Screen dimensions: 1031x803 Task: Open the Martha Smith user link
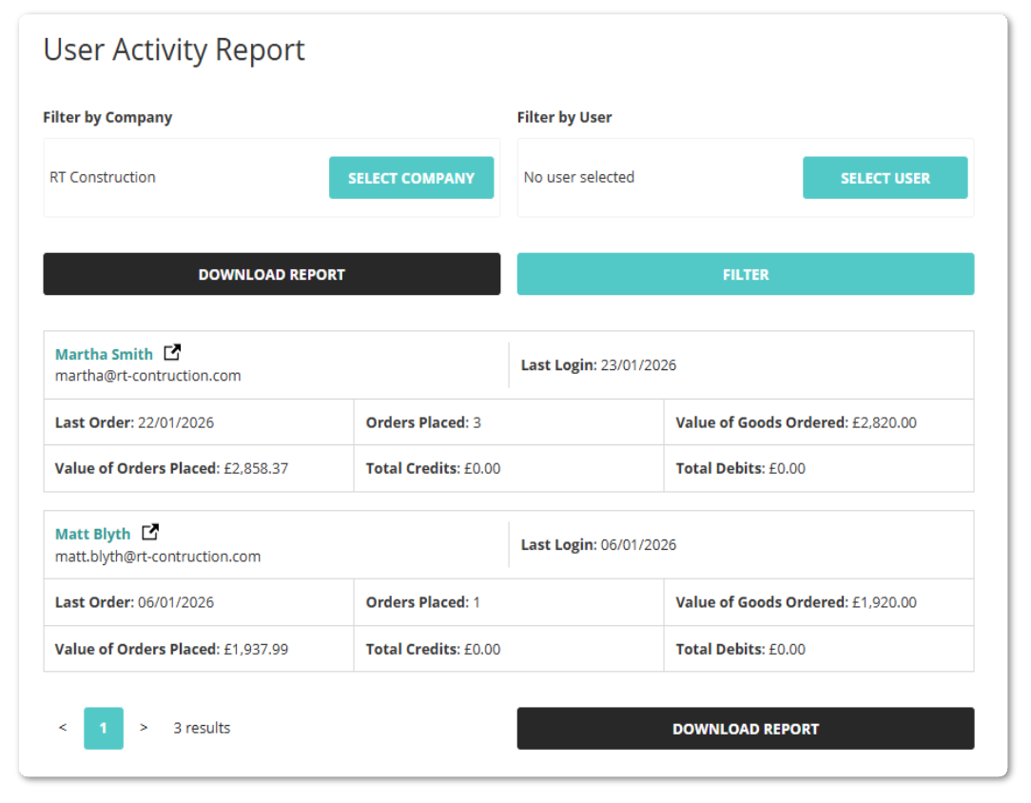[104, 353]
